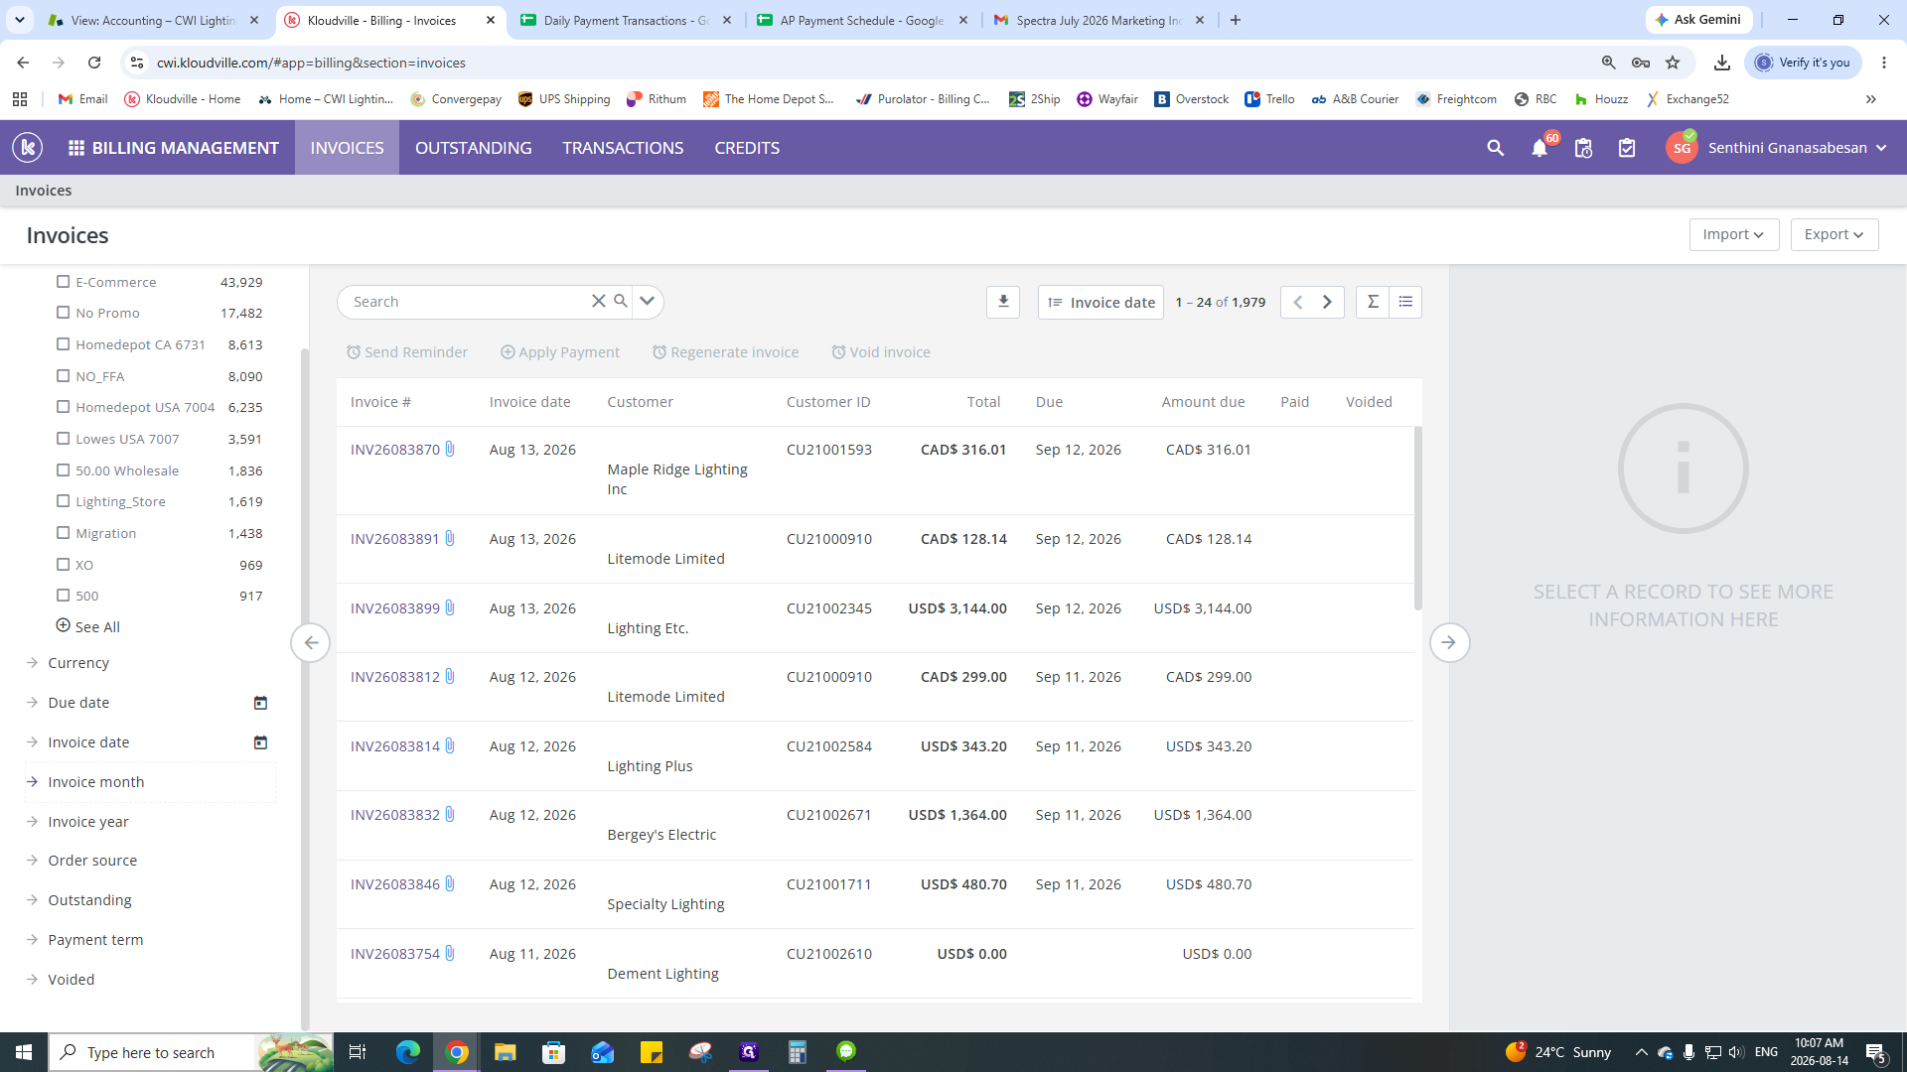Open the Kloudville logo home icon
The image size is (1907, 1072).
[28, 148]
